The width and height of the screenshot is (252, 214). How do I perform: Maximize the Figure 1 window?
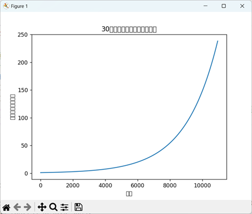tap(223, 6)
